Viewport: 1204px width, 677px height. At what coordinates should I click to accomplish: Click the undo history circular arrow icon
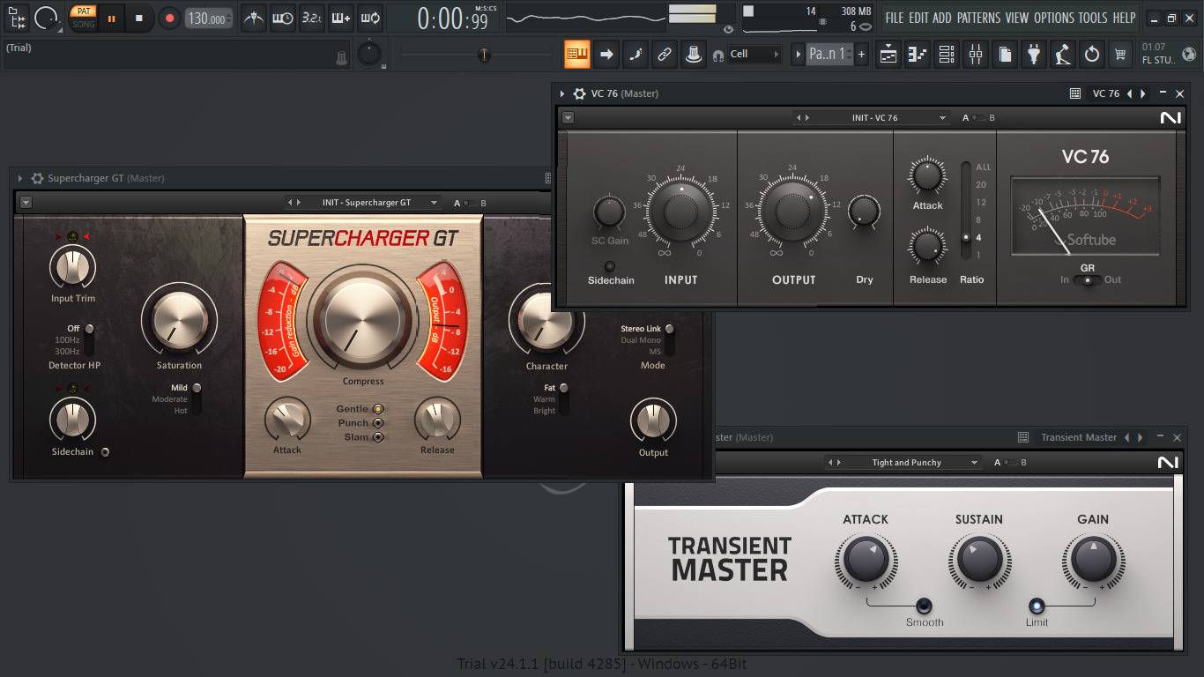1092,55
